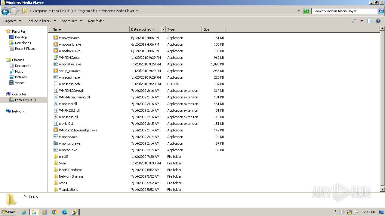Open Windows Media Player taskbar icon
385x216 pixels.
(x=44, y=212)
